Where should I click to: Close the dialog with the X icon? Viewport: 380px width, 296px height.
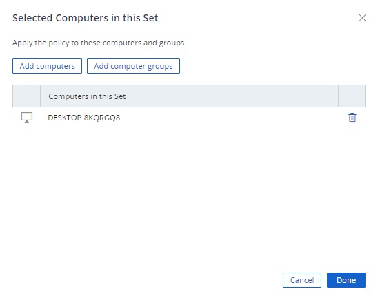[x=362, y=18]
